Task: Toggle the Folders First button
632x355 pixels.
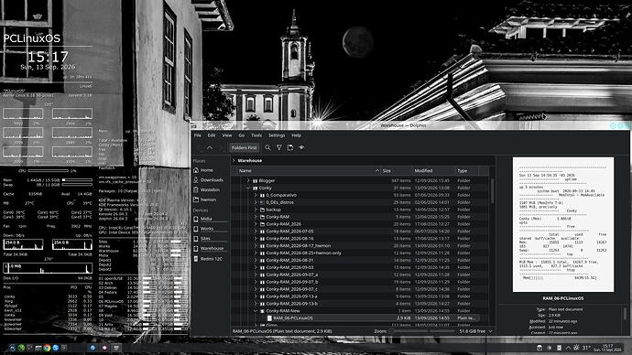Action: (x=244, y=147)
